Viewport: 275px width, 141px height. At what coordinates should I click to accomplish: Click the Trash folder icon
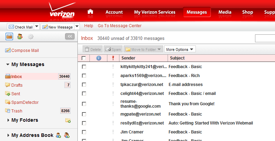pyautogui.click(x=8, y=111)
